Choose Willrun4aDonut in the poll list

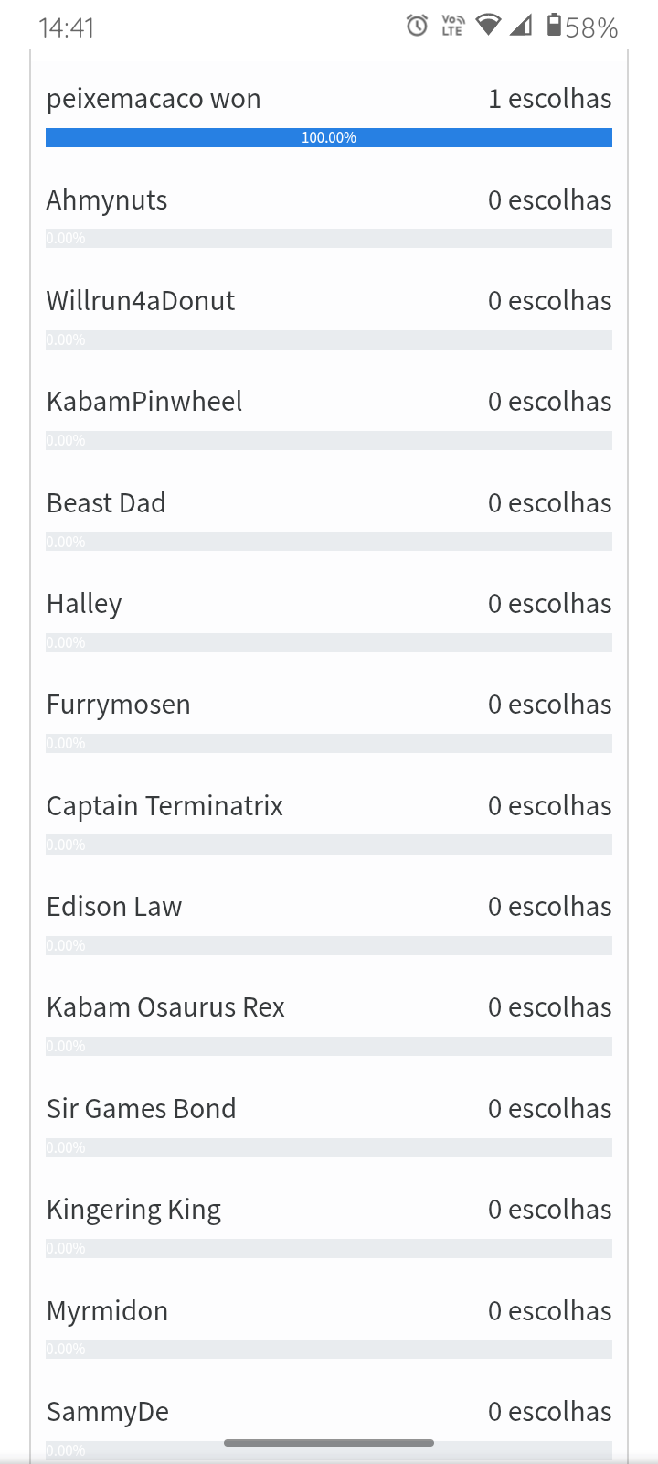[x=141, y=301]
